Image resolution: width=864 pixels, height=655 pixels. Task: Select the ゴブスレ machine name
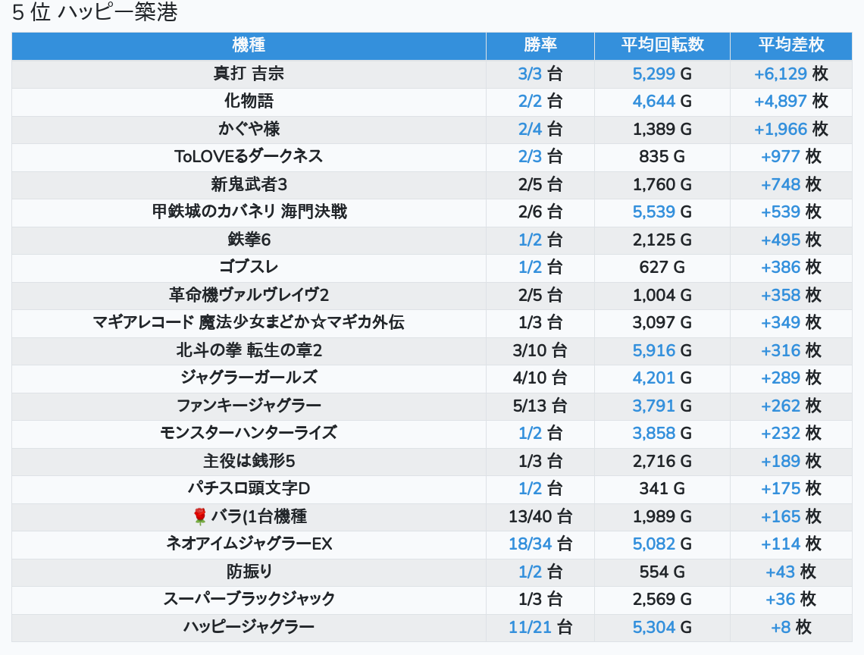coord(249,267)
